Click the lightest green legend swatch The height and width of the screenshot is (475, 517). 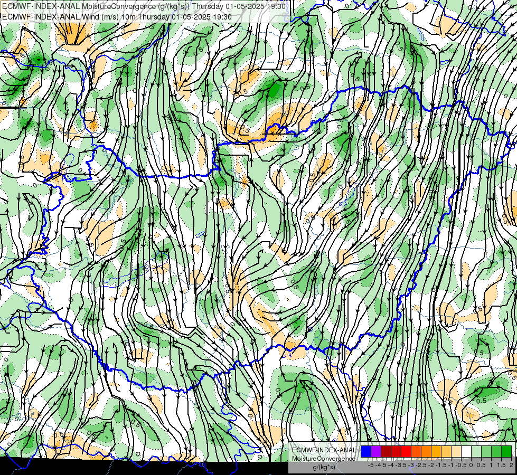[476, 451]
